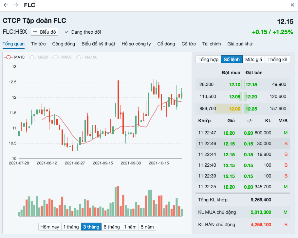Click the ask price 12.15 in order book
The width and height of the screenshot is (298, 238).
pyautogui.click(x=251, y=85)
